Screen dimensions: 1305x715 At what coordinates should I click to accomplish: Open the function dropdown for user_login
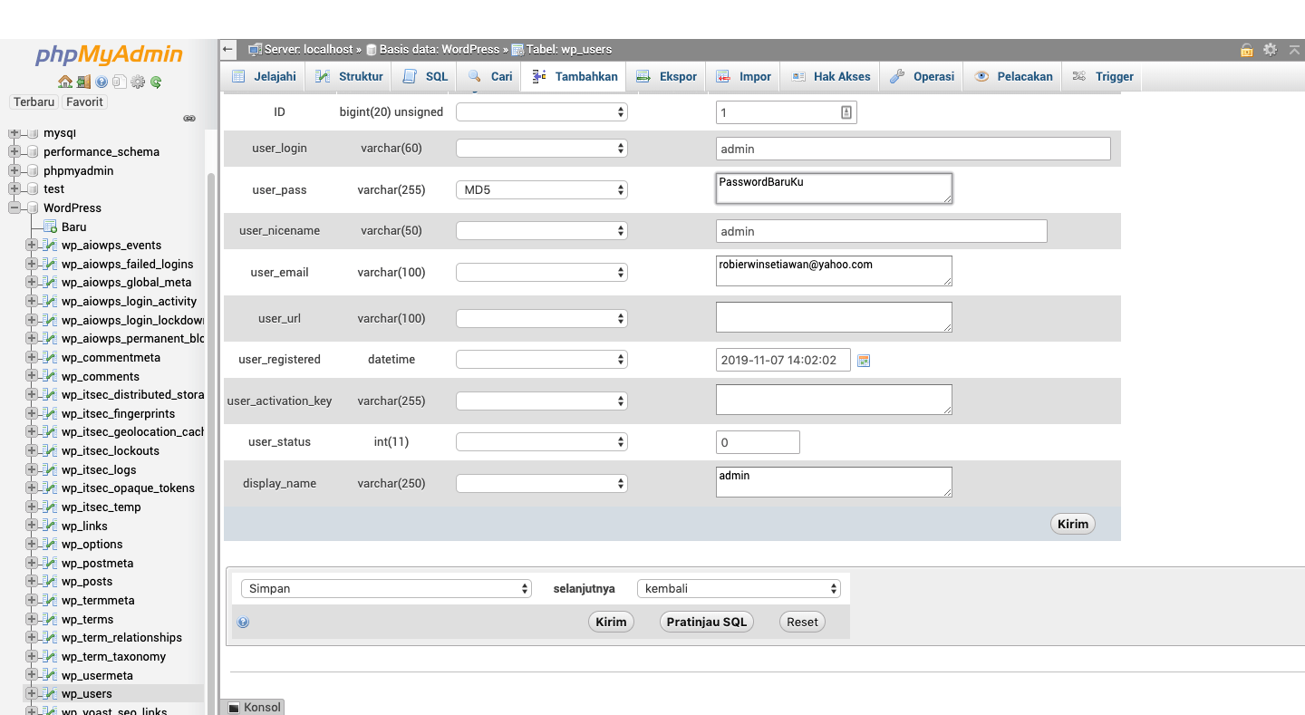(542, 148)
